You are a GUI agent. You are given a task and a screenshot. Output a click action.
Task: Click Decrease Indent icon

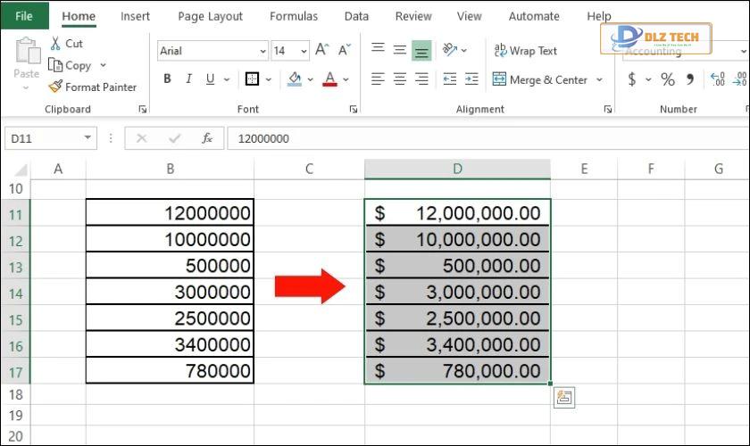(450, 78)
